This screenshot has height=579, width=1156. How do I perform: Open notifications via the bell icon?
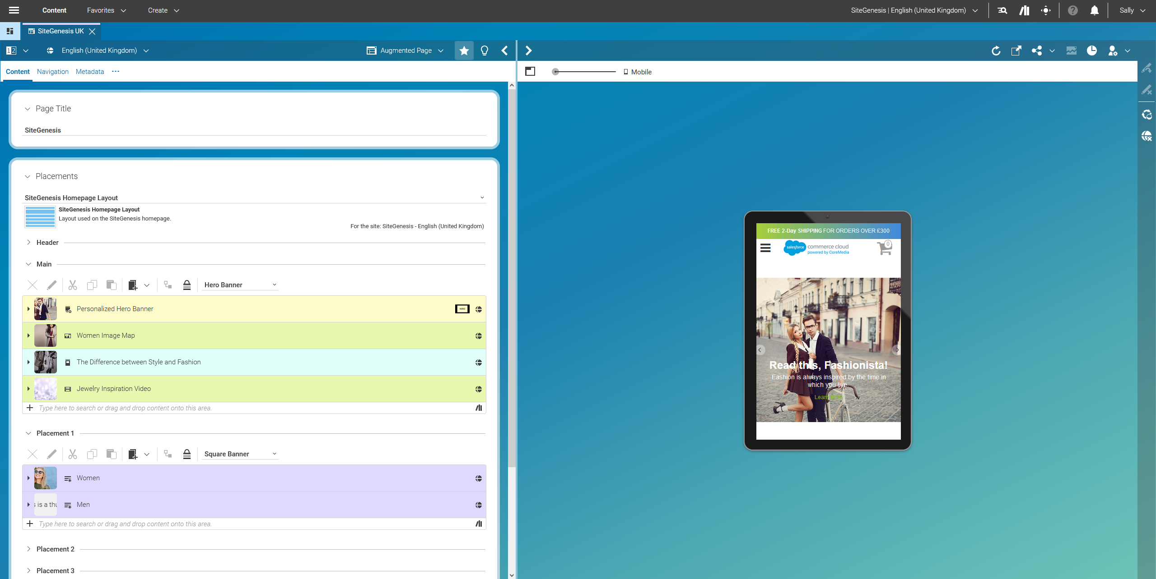click(1094, 10)
